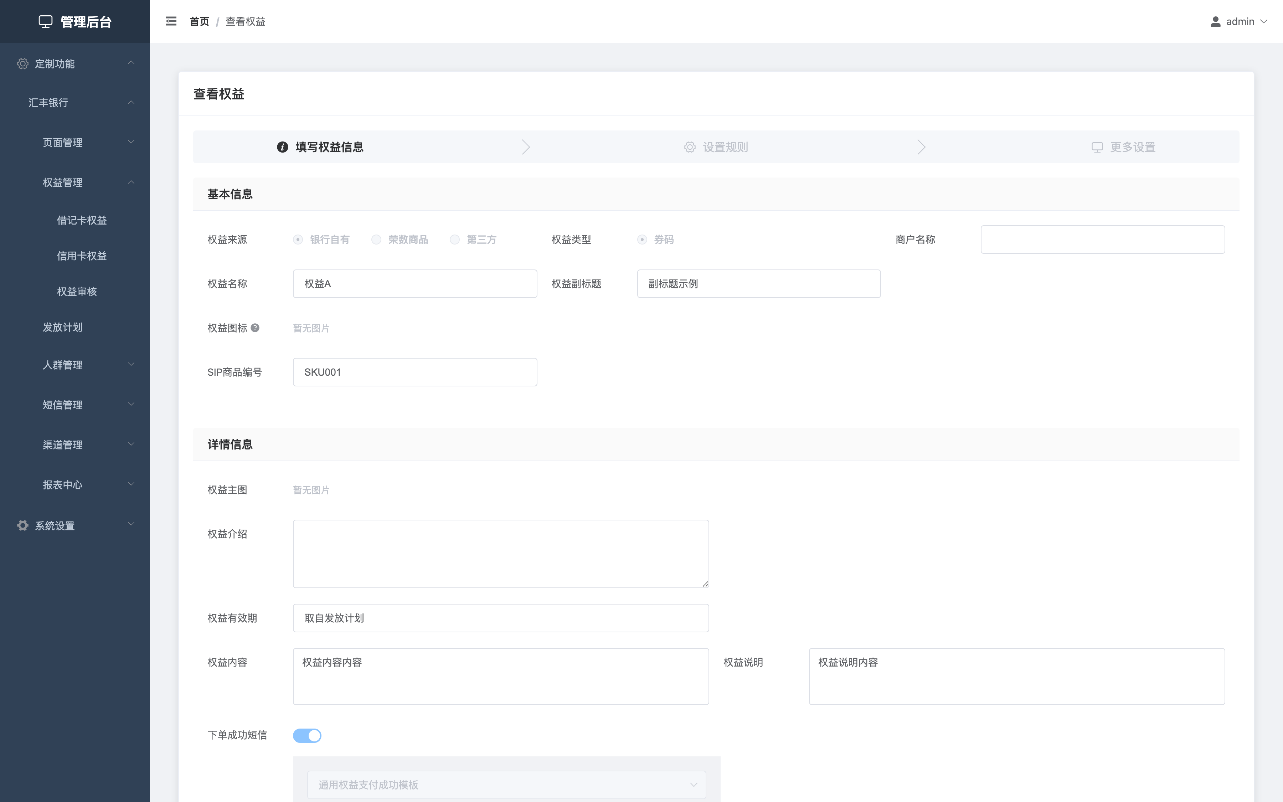This screenshot has width=1283, height=802.
Task: Click the 详情信息 section heading
Action: click(x=230, y=444)
